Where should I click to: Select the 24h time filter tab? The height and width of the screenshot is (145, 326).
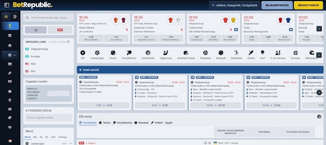click(53, 137)
